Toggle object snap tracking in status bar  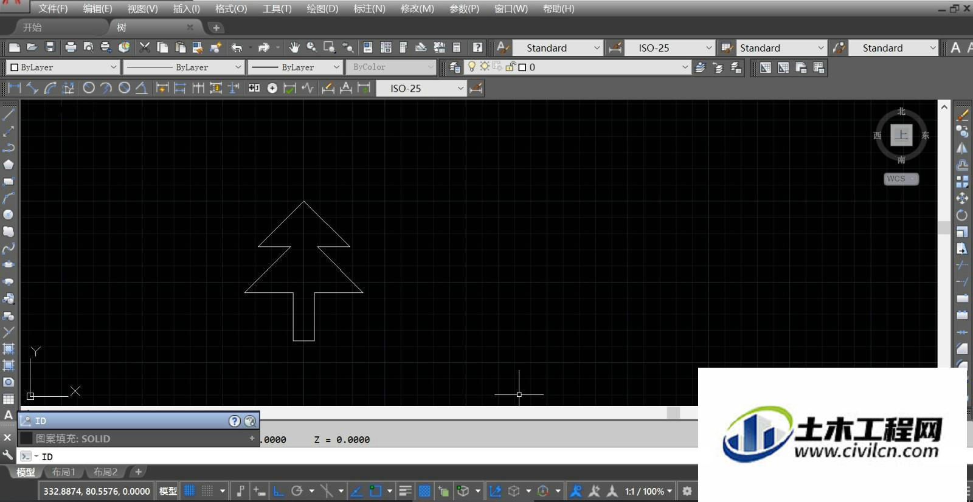pos(356,490)
